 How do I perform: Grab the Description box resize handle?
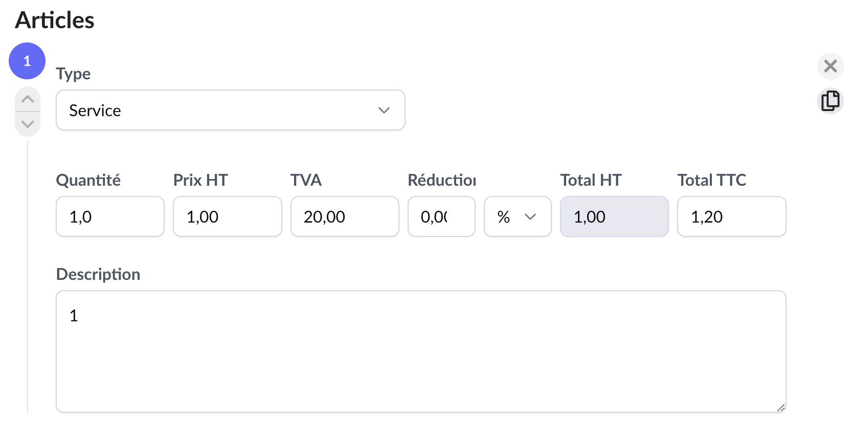[781, 408]
